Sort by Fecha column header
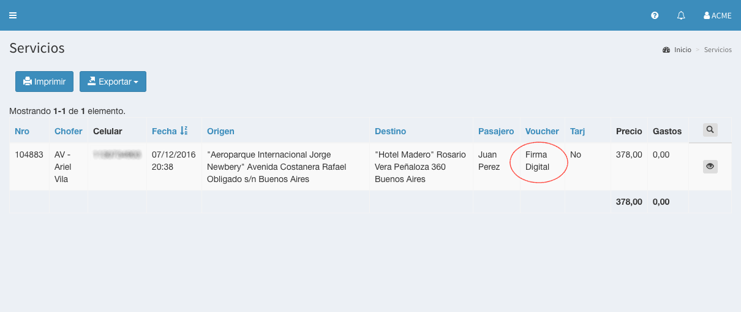 (x=164, y=131)
